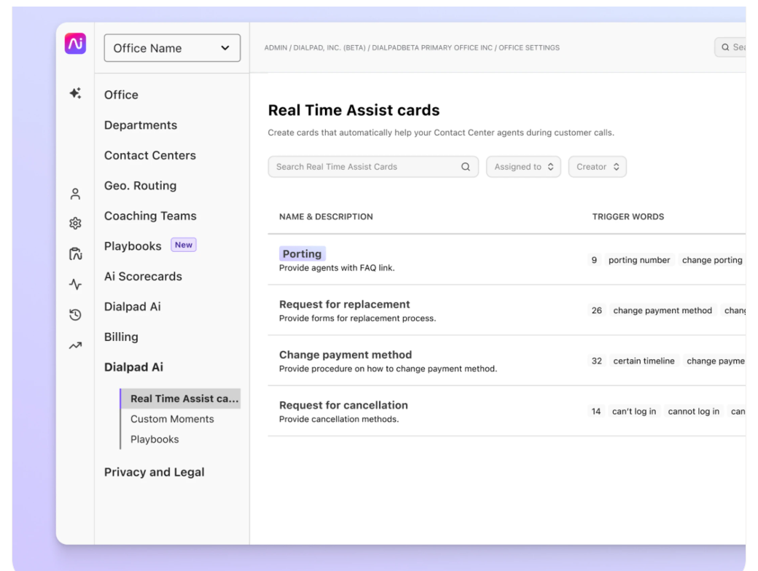
Task: Click the Search Real Time Assist Cards field
Action: tap(350, 167)
